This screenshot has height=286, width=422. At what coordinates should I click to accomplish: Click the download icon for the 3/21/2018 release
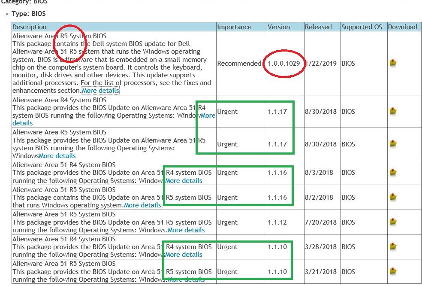click(x=393, y=271)
